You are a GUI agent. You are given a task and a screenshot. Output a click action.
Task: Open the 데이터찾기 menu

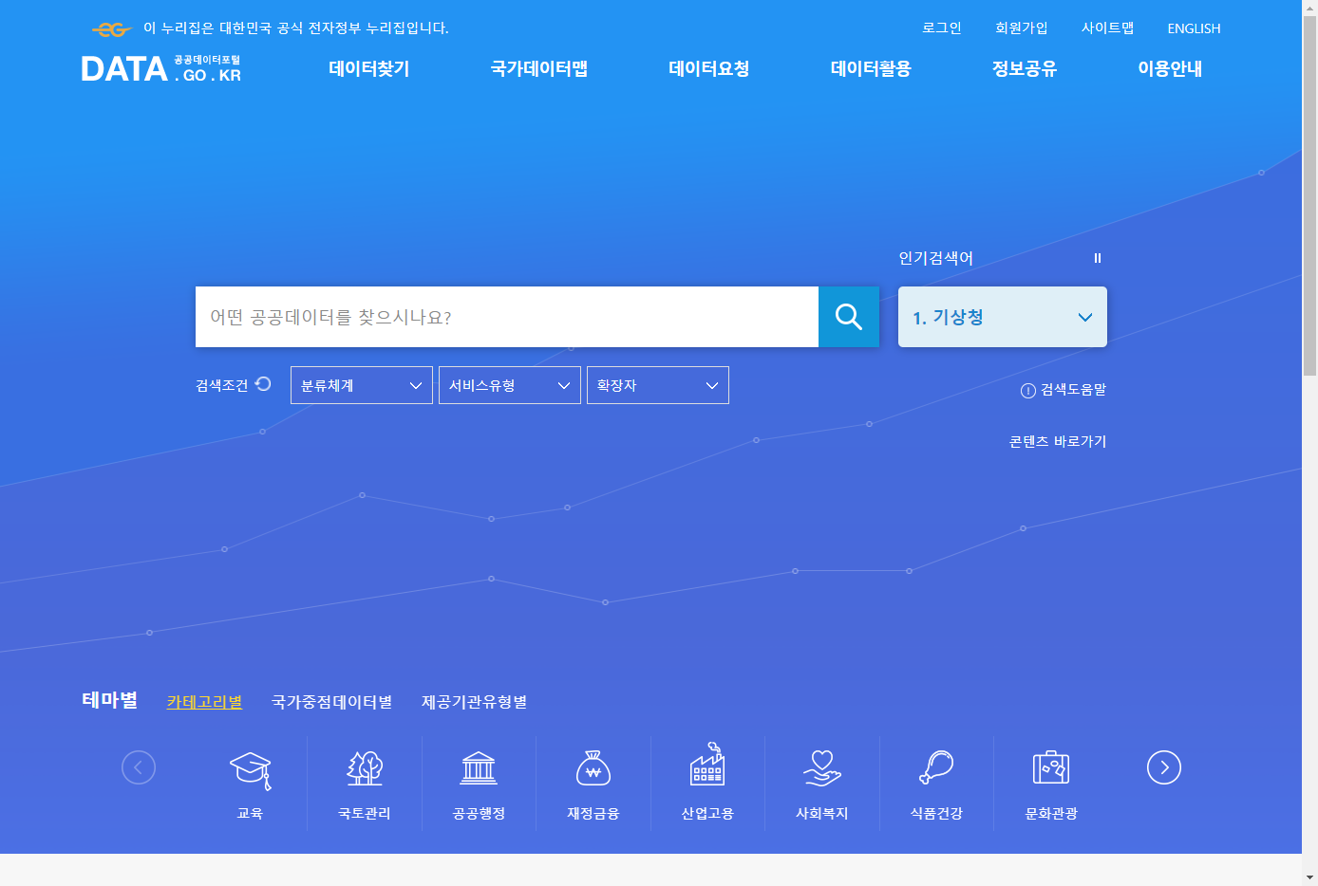[x=368, y=68]
